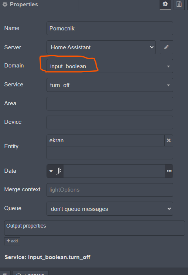This screenshot has height=275, width=188.
Task: Click the Output properties list header
Action: click(94, 226)
